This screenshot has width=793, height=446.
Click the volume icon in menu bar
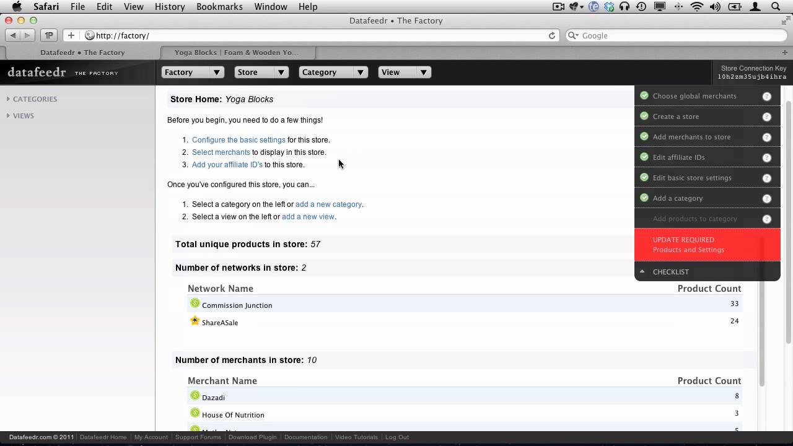(716, 7)
